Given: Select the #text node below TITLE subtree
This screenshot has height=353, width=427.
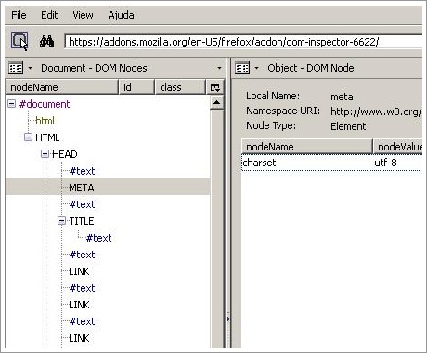Looking at the screenshot, I should [x=82, y=255].
